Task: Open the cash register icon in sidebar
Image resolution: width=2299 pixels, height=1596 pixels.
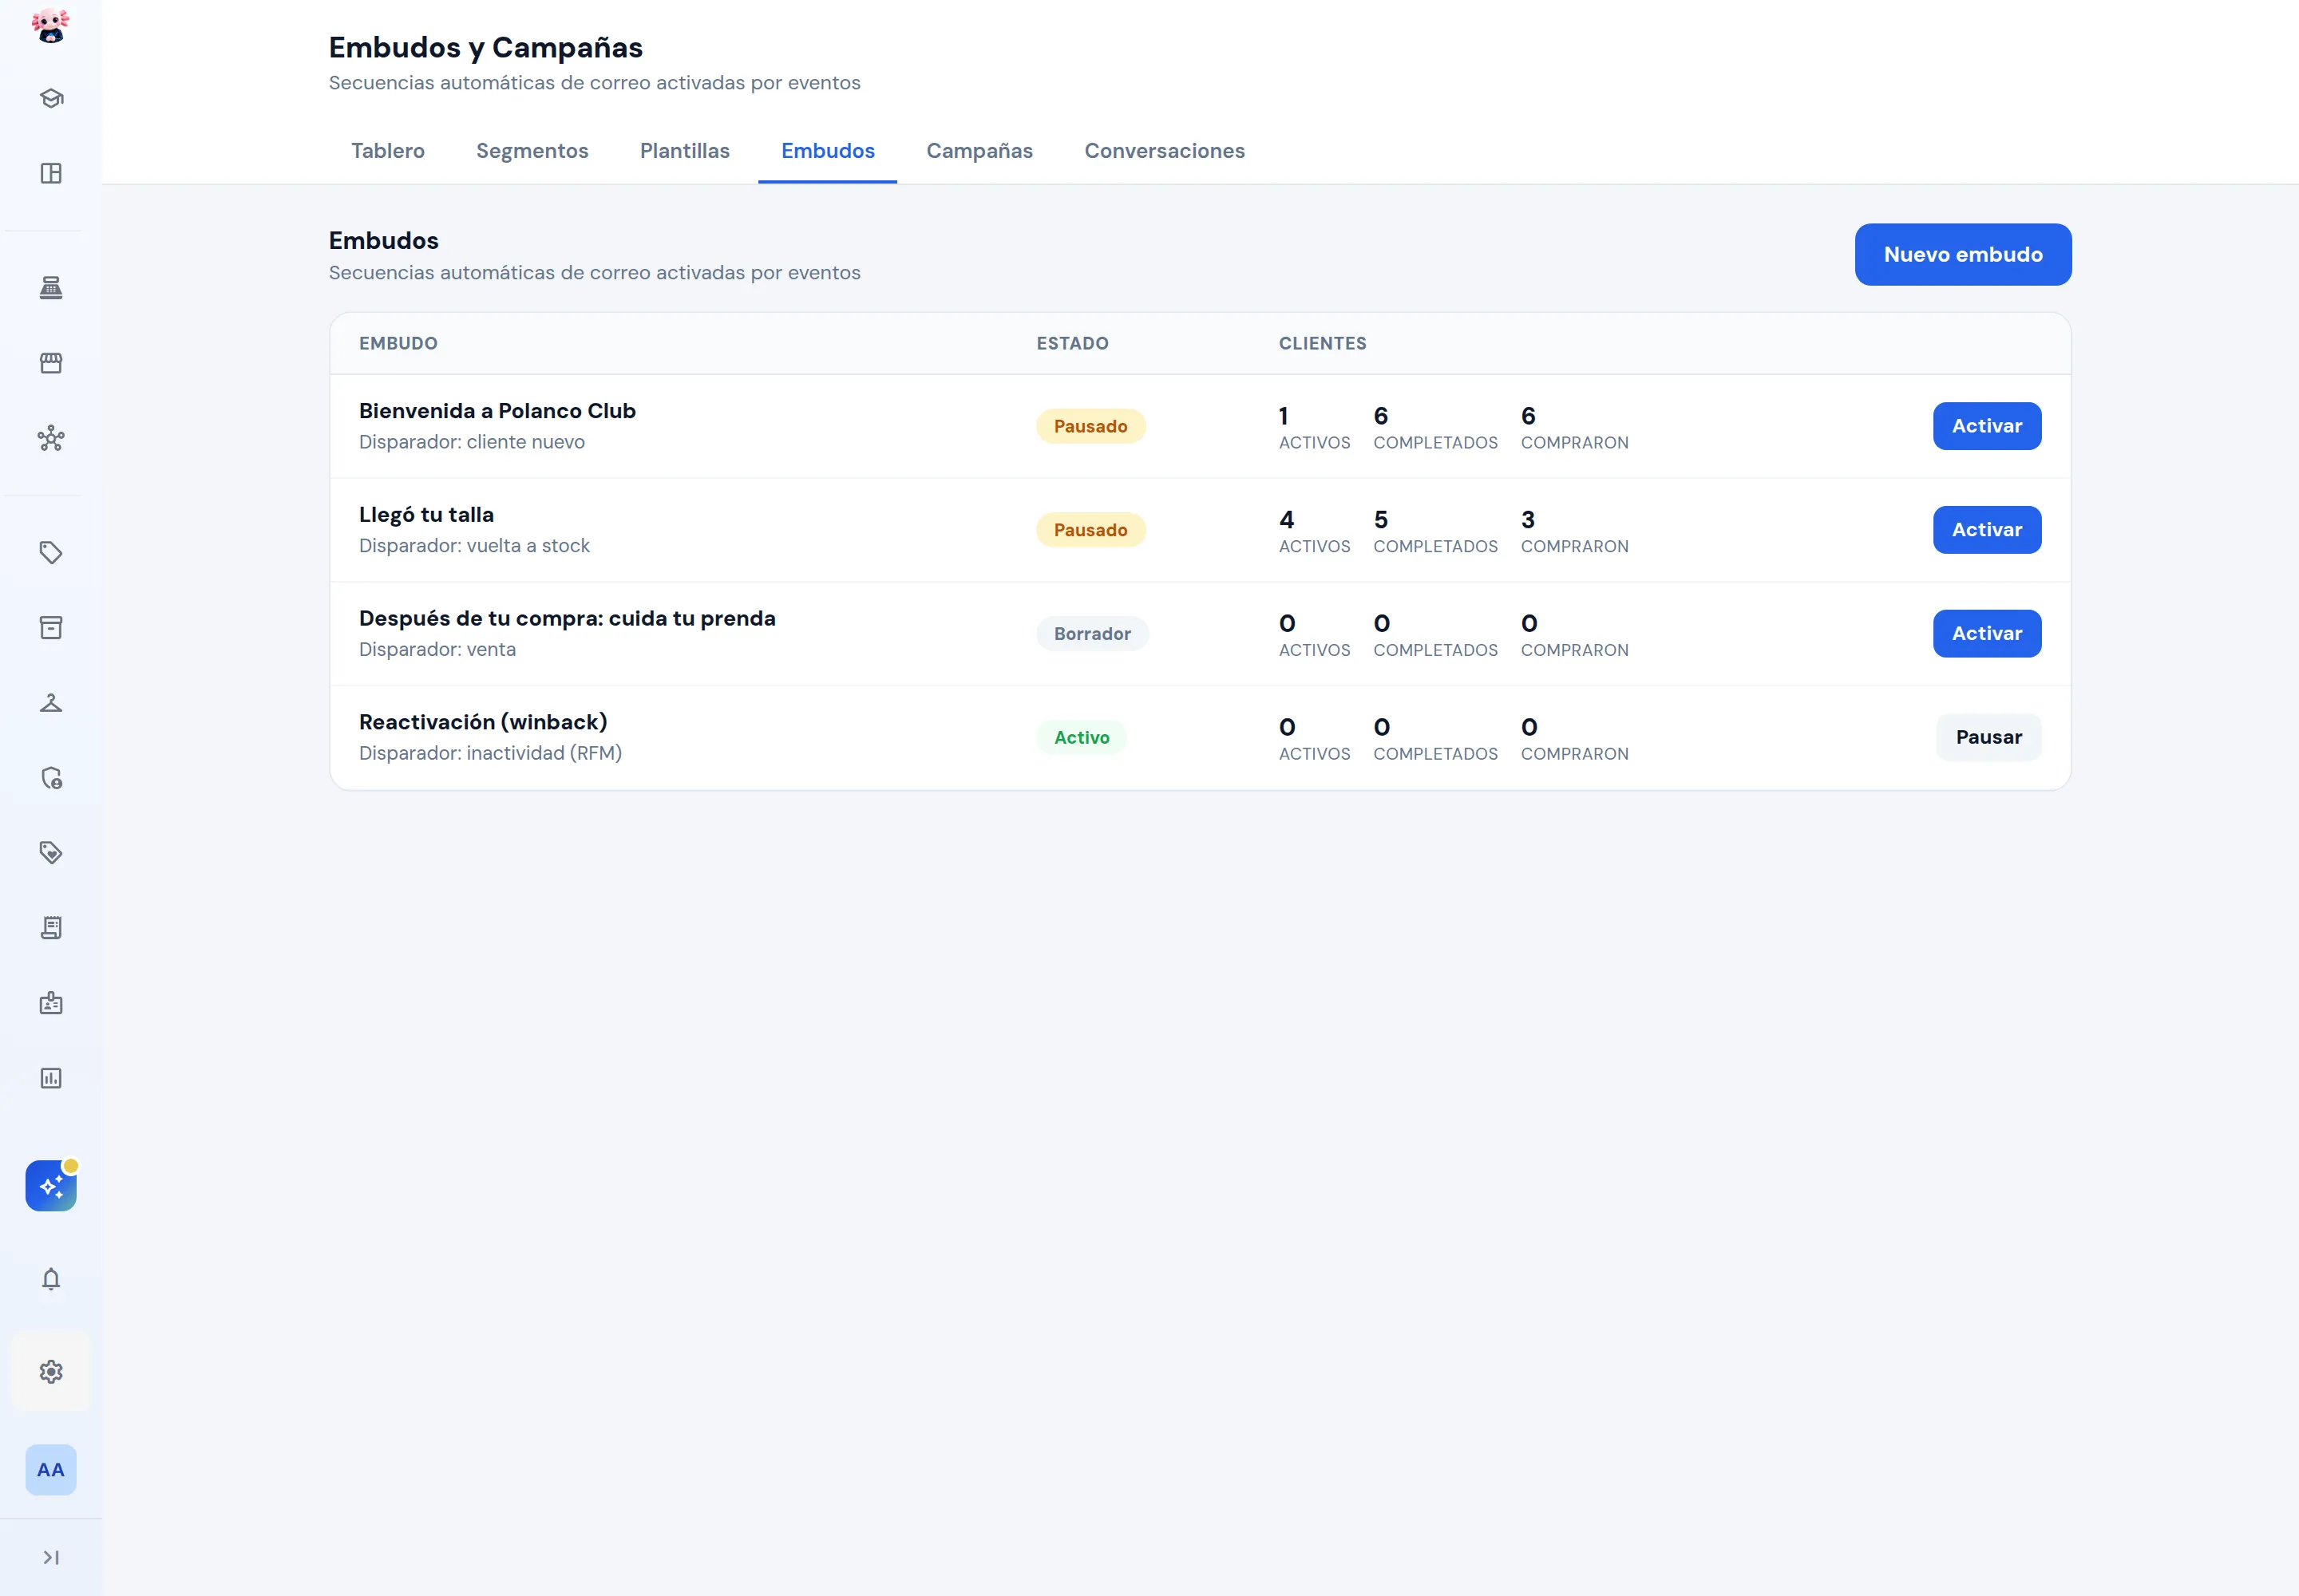Action: click(51, 288)
